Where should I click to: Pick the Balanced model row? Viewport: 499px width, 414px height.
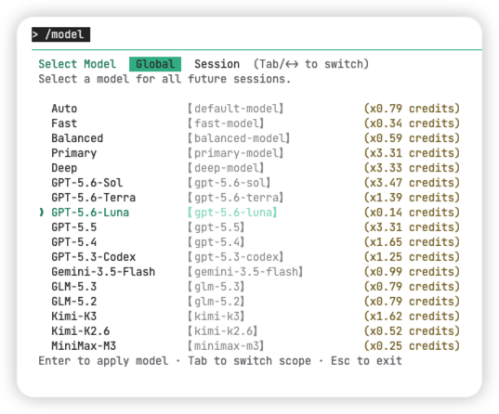pyautogui.click(x=249, y=138)
